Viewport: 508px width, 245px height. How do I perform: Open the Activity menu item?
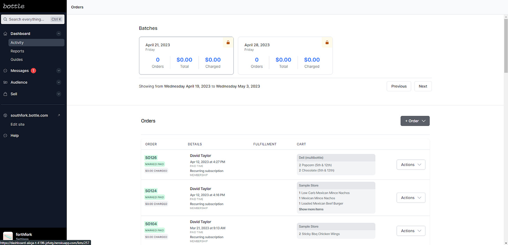coord(37,42)
